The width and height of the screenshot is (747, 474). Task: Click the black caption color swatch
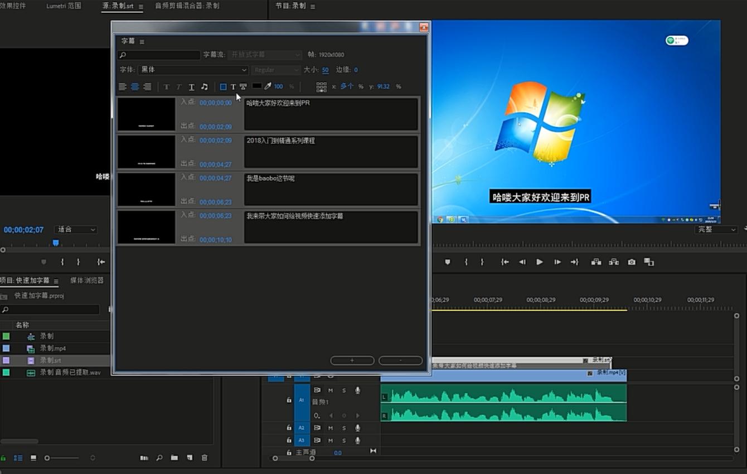point(256,86)
